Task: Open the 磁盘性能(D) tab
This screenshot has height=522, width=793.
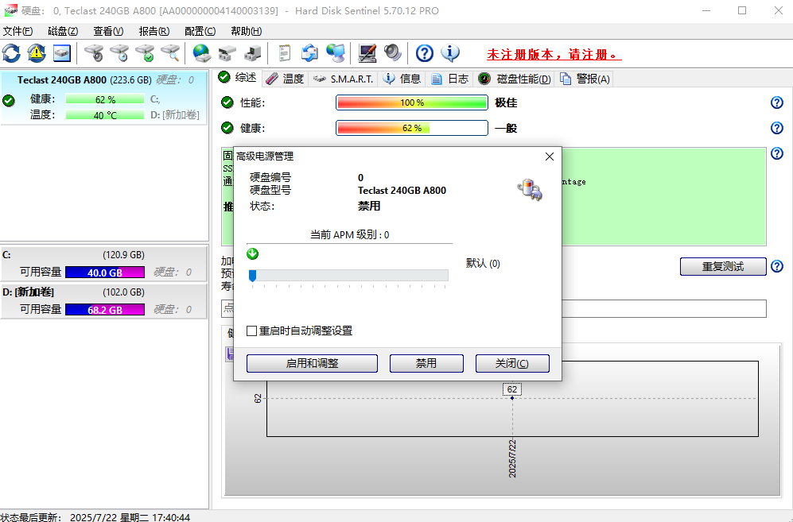Action: [515, 79]
